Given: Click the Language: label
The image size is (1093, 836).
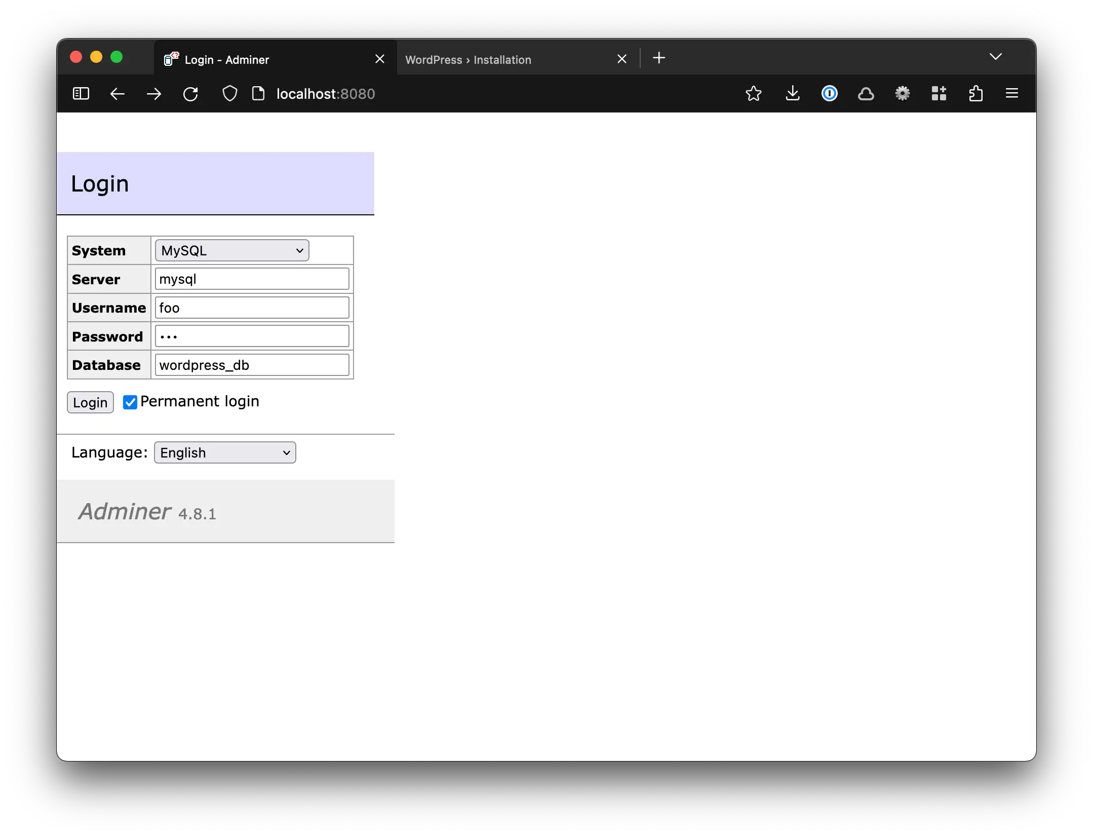Looking at the screenshot, I should point(109,452).
